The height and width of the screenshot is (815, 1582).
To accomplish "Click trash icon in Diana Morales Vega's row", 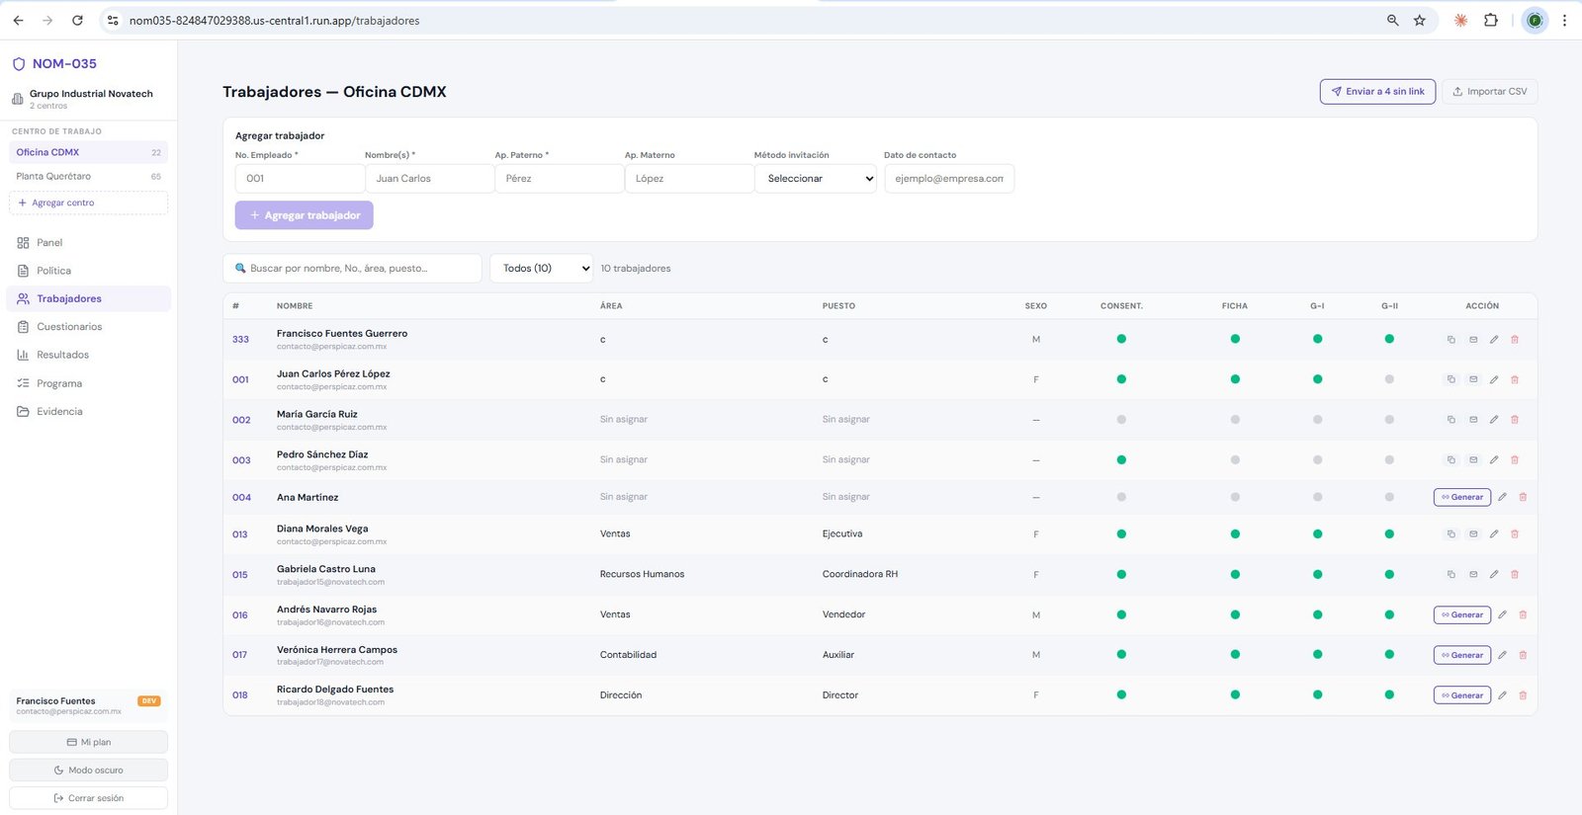I will click(x=1515, y=534).
